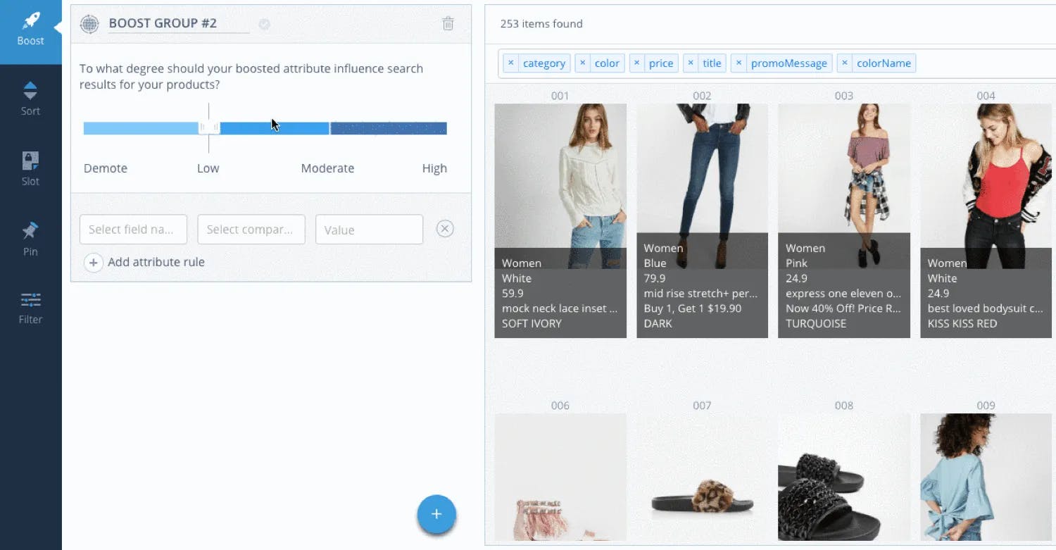Viewport: 1056px width, 550px height.
Task: Click the Now 40% Off promo text
Action: (843, 308)
